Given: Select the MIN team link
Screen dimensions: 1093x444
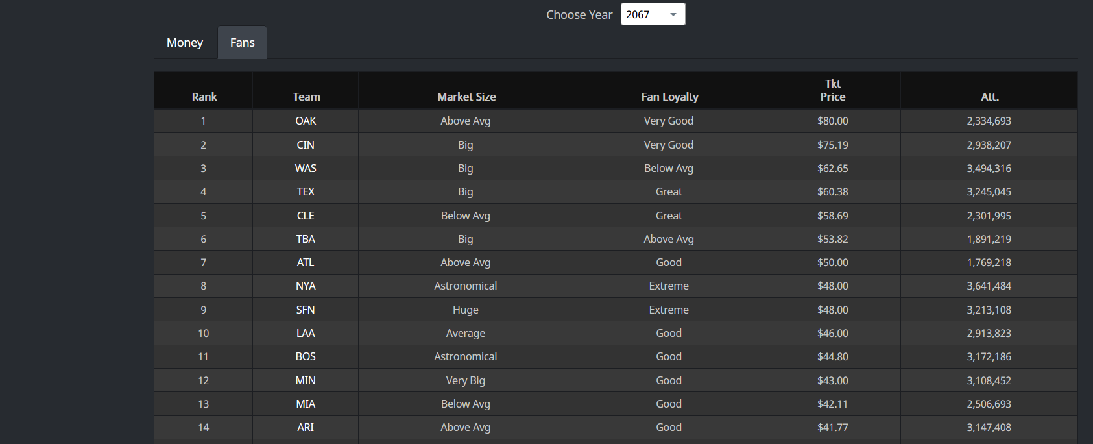Looking at the screenshot, I should (x=306, y=380).
